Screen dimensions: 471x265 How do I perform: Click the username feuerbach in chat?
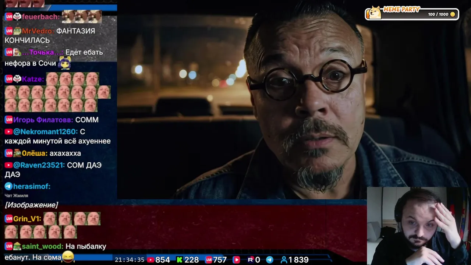pyautogui.click(x=40, y=17)
